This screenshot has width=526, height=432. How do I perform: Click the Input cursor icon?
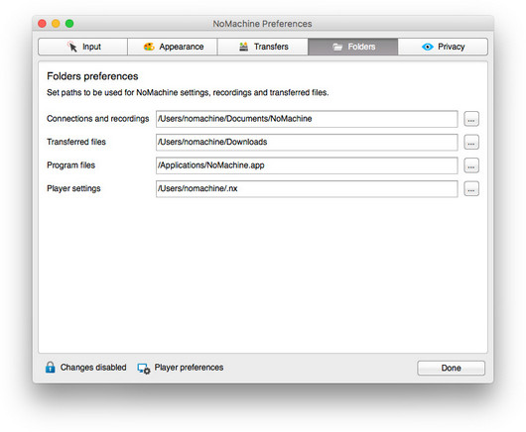(x=72, y=47)
